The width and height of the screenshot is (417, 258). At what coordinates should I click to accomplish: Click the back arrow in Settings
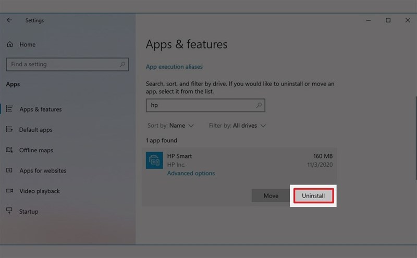point(9,20)
